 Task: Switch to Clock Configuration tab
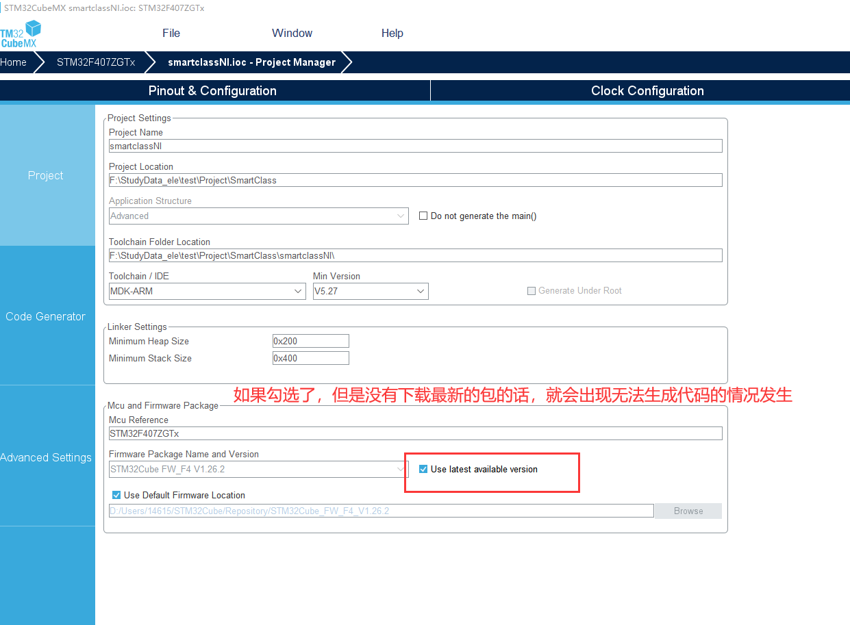coord(647,90)
